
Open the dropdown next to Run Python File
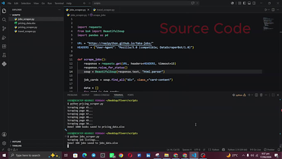(x=269, y=10)
